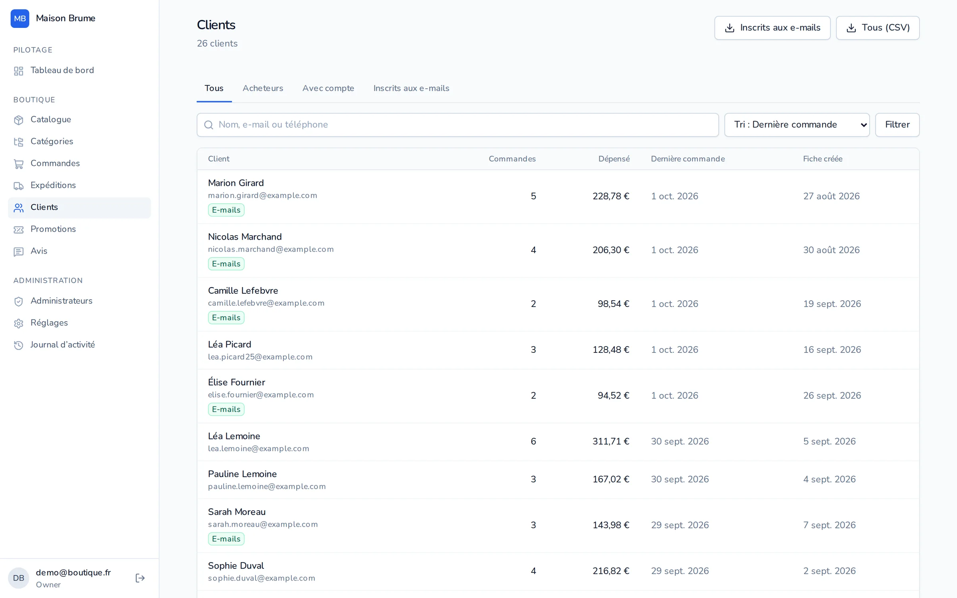The image size is (957, 598).
Task: Click download icon on Tous (CSV) button
Action: pos(851,28)
